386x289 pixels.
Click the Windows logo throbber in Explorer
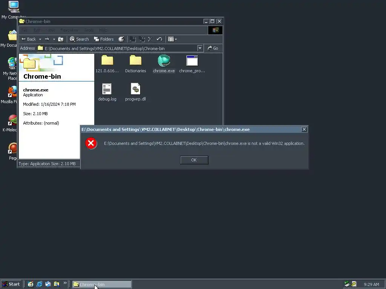(215, 30)
